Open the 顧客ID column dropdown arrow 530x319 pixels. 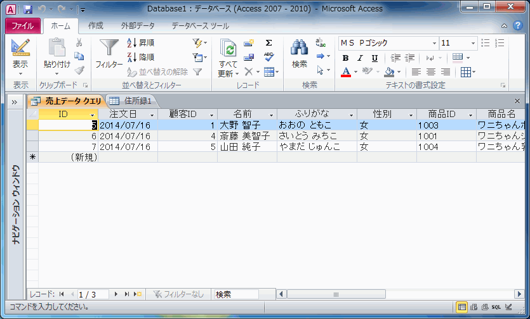[212, 115]
